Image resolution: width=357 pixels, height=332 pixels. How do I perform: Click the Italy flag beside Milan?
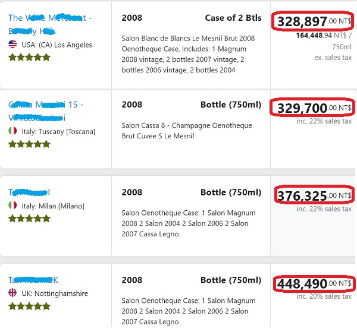pyautogui.click(x=12, y=205)
